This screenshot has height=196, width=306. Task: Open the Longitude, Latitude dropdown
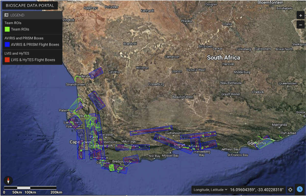click(x=211, y=190)
